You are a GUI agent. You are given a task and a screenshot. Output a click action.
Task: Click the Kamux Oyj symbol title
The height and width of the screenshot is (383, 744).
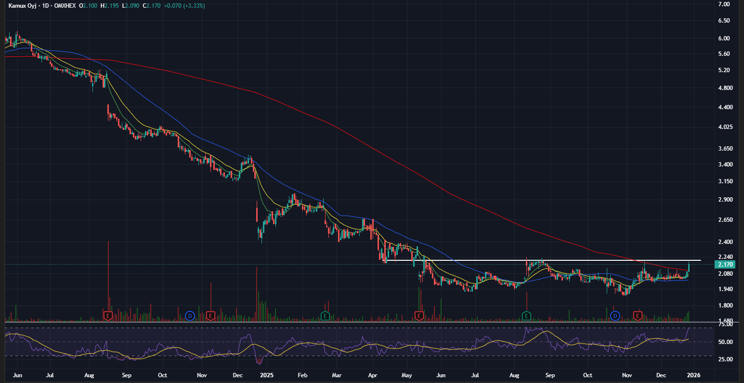pyautogui.click(x=23, y=6)
